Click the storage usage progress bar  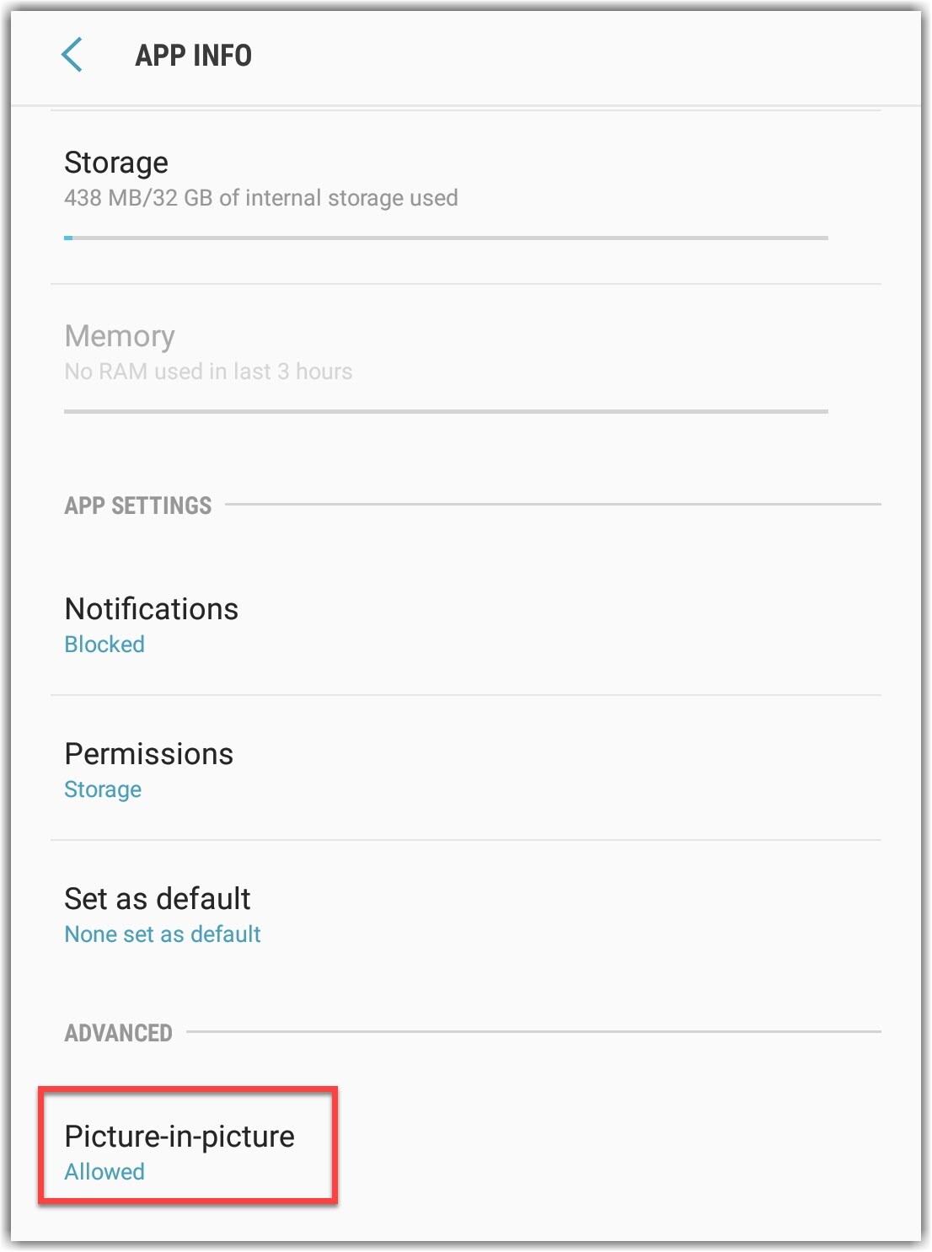tap(447, 238)
